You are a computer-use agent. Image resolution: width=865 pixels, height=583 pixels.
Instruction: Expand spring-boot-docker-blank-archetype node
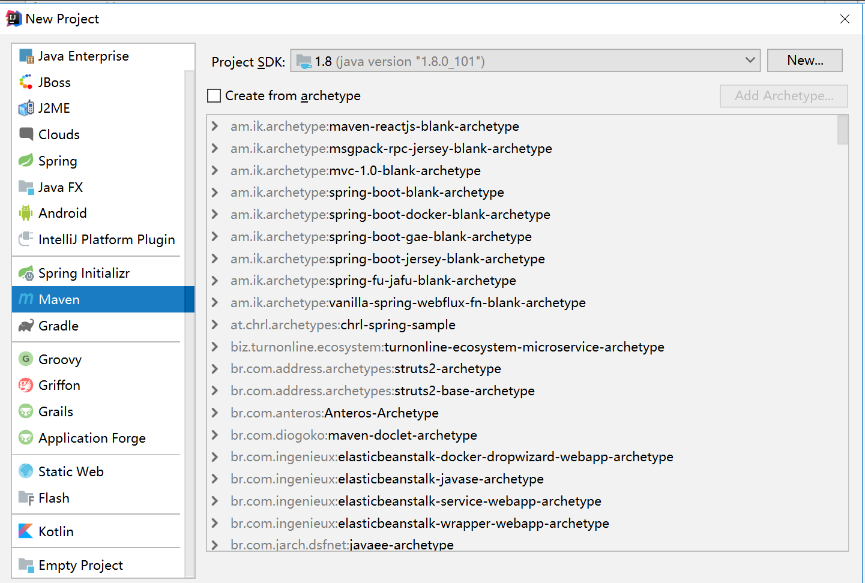(215, 215)
